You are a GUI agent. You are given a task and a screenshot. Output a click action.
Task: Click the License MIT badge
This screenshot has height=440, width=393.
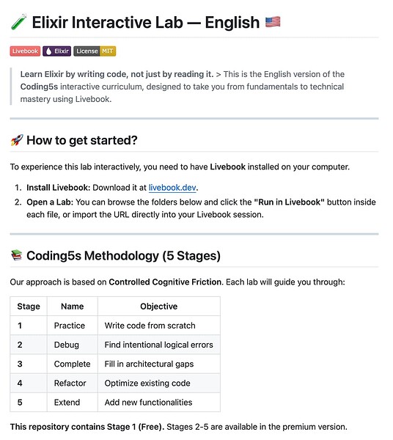(95, 51)
